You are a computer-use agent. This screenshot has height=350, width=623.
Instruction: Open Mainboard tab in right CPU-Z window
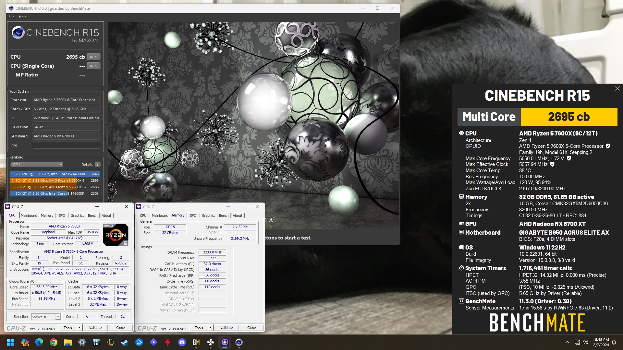pyautogui.click(x=160, y=216)
